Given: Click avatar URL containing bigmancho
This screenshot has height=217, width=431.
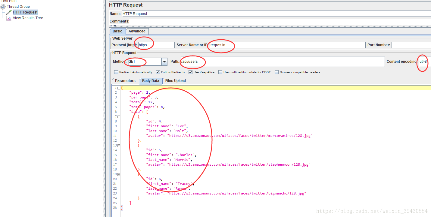Looking at the screenshot, I should 236,194.
